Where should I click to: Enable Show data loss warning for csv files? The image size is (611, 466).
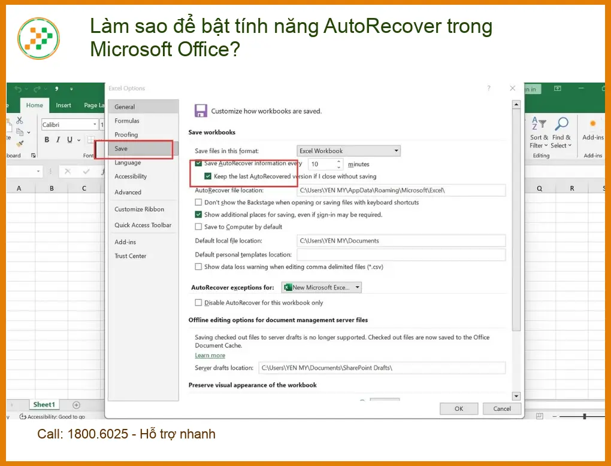click(x=198, y=266)
